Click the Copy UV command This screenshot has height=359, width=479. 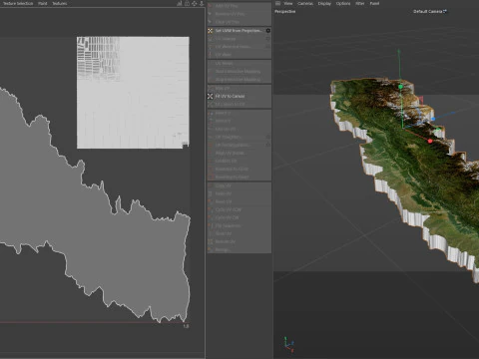[239, 185]
